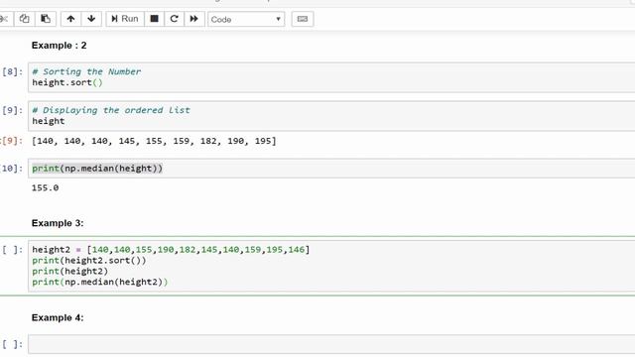Select the 155.0 median output
This screenshot has width=635, height=357.
[x=46, y=187]
